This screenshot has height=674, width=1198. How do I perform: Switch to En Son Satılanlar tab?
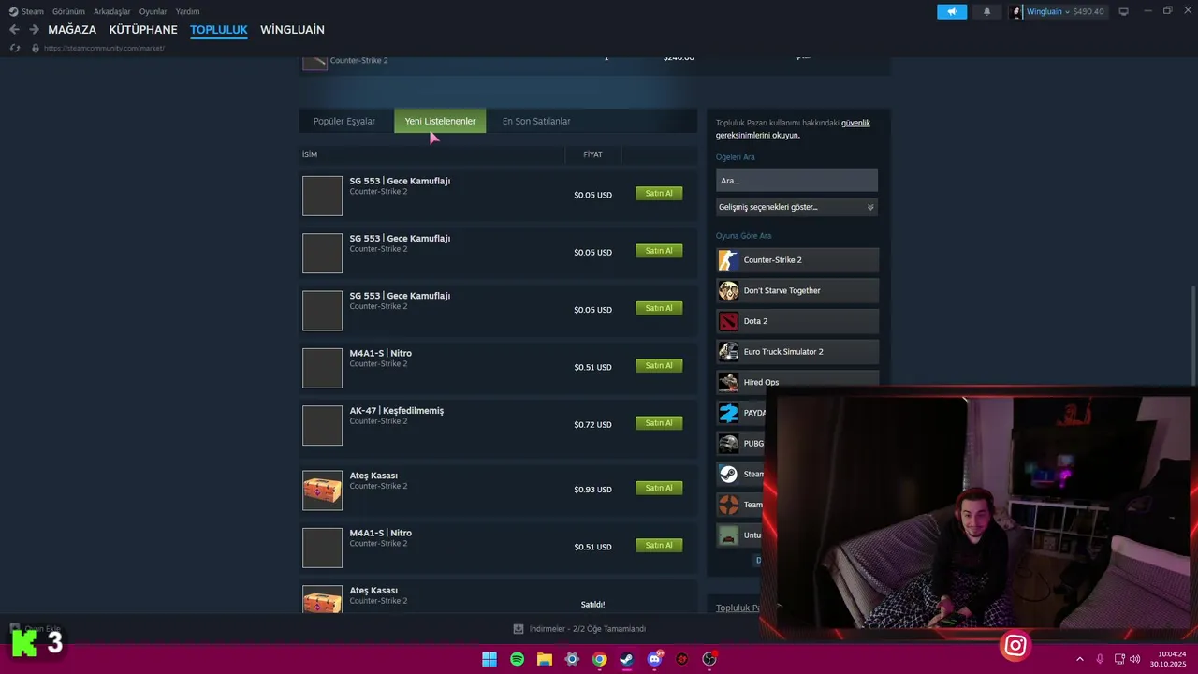pyautogui.click(x=536, y=121)
